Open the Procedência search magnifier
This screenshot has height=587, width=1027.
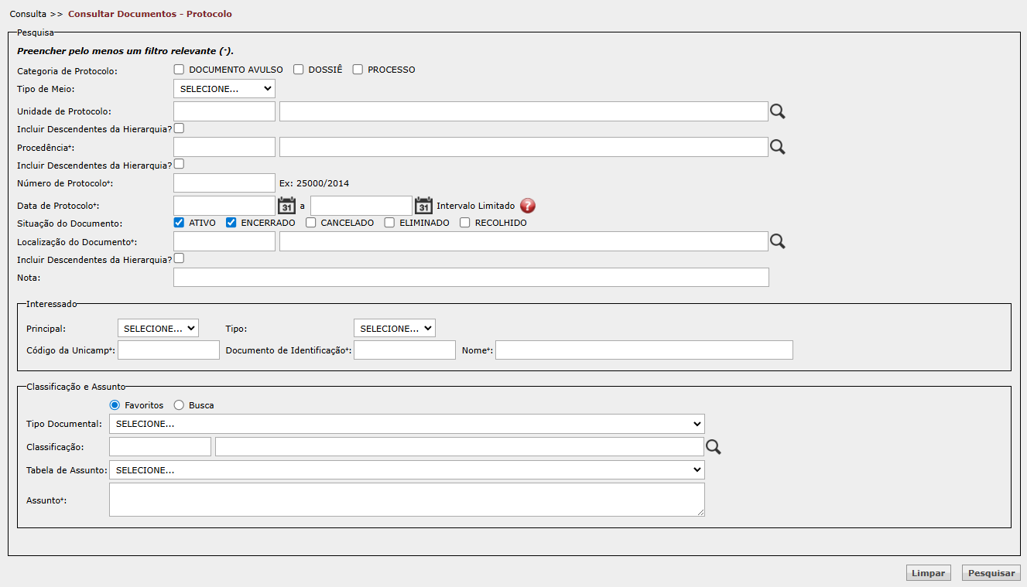(777, 147)
